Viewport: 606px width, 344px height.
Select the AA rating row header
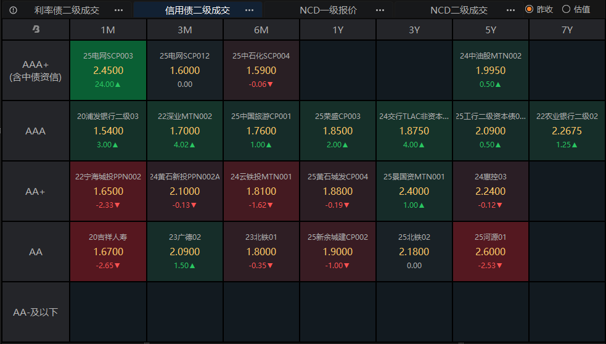(x=36, y=252)
